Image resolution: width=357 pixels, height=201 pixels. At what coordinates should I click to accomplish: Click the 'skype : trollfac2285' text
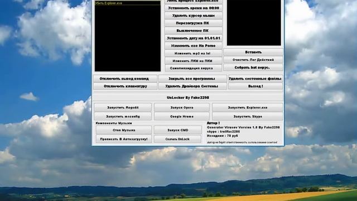coord(223,132)
